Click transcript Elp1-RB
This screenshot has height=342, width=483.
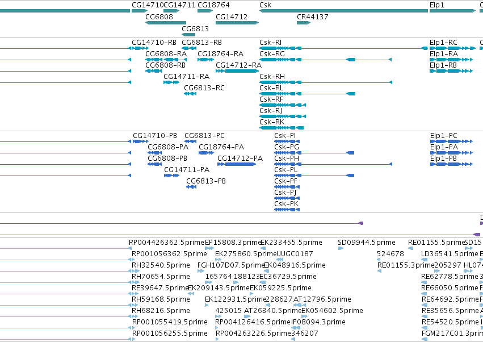(x=451, y=71)
